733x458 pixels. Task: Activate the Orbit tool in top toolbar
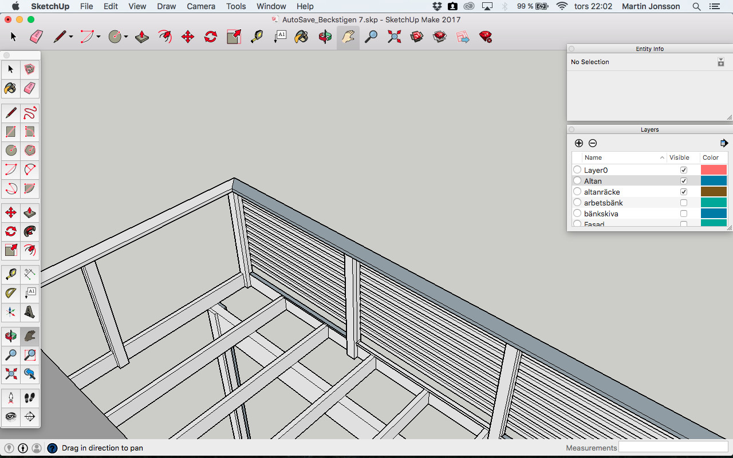coord(325,37)
